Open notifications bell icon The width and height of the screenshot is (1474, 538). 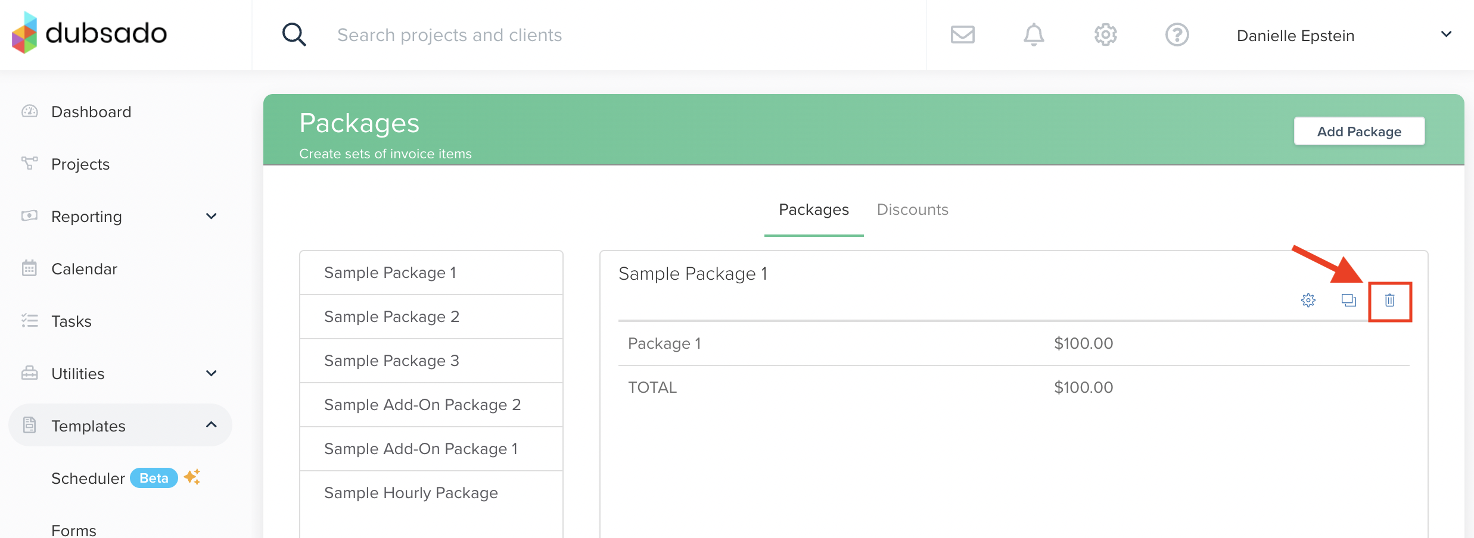click(1034, 35)
